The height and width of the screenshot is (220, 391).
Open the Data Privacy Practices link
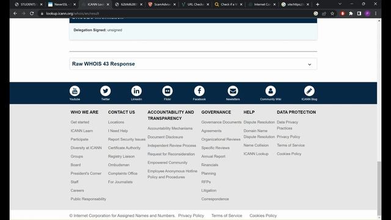[x=288, y=125]
